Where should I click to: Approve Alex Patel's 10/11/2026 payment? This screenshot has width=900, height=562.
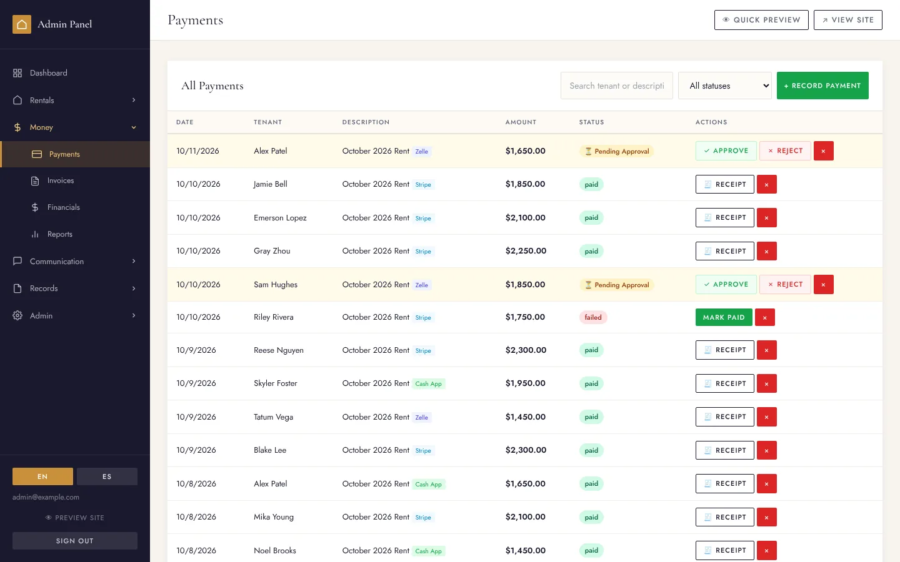[726, 151]
